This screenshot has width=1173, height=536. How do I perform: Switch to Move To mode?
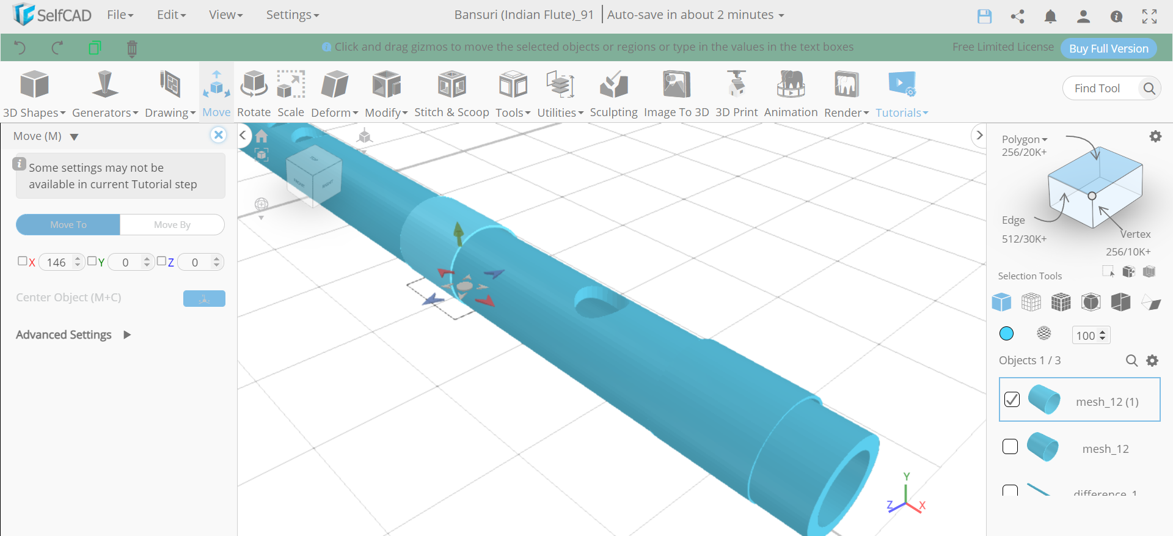click(68, 224)
